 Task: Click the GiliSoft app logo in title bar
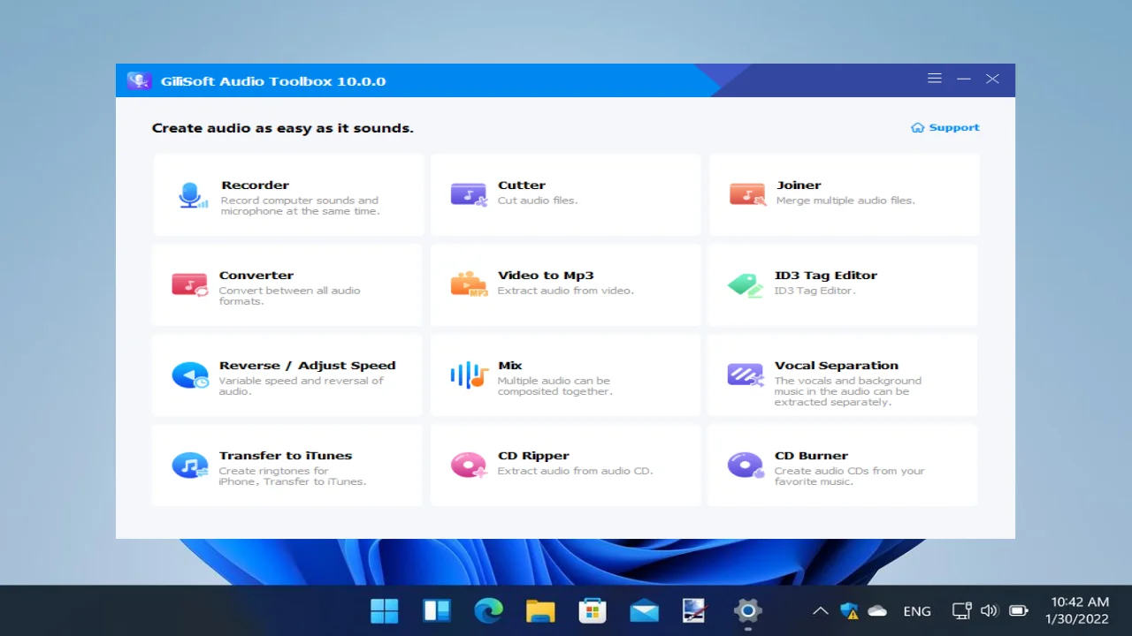pyautogui.click(x=139, y=80)
